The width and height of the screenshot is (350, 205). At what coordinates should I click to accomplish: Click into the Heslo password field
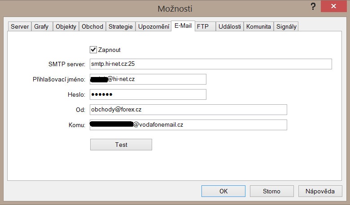[x=148, y=94]
